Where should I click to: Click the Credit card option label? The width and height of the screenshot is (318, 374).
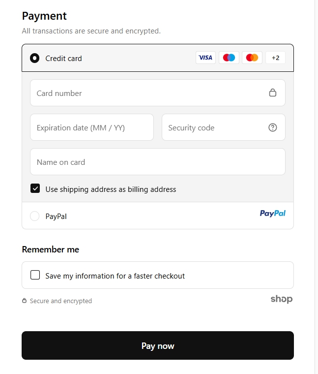[x=64, y=58]
